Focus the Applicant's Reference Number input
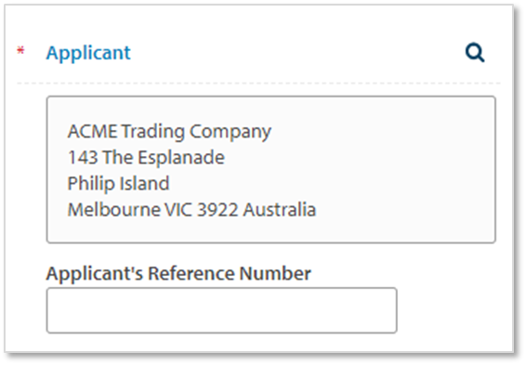The image size is (526, 365). [222, 310]
